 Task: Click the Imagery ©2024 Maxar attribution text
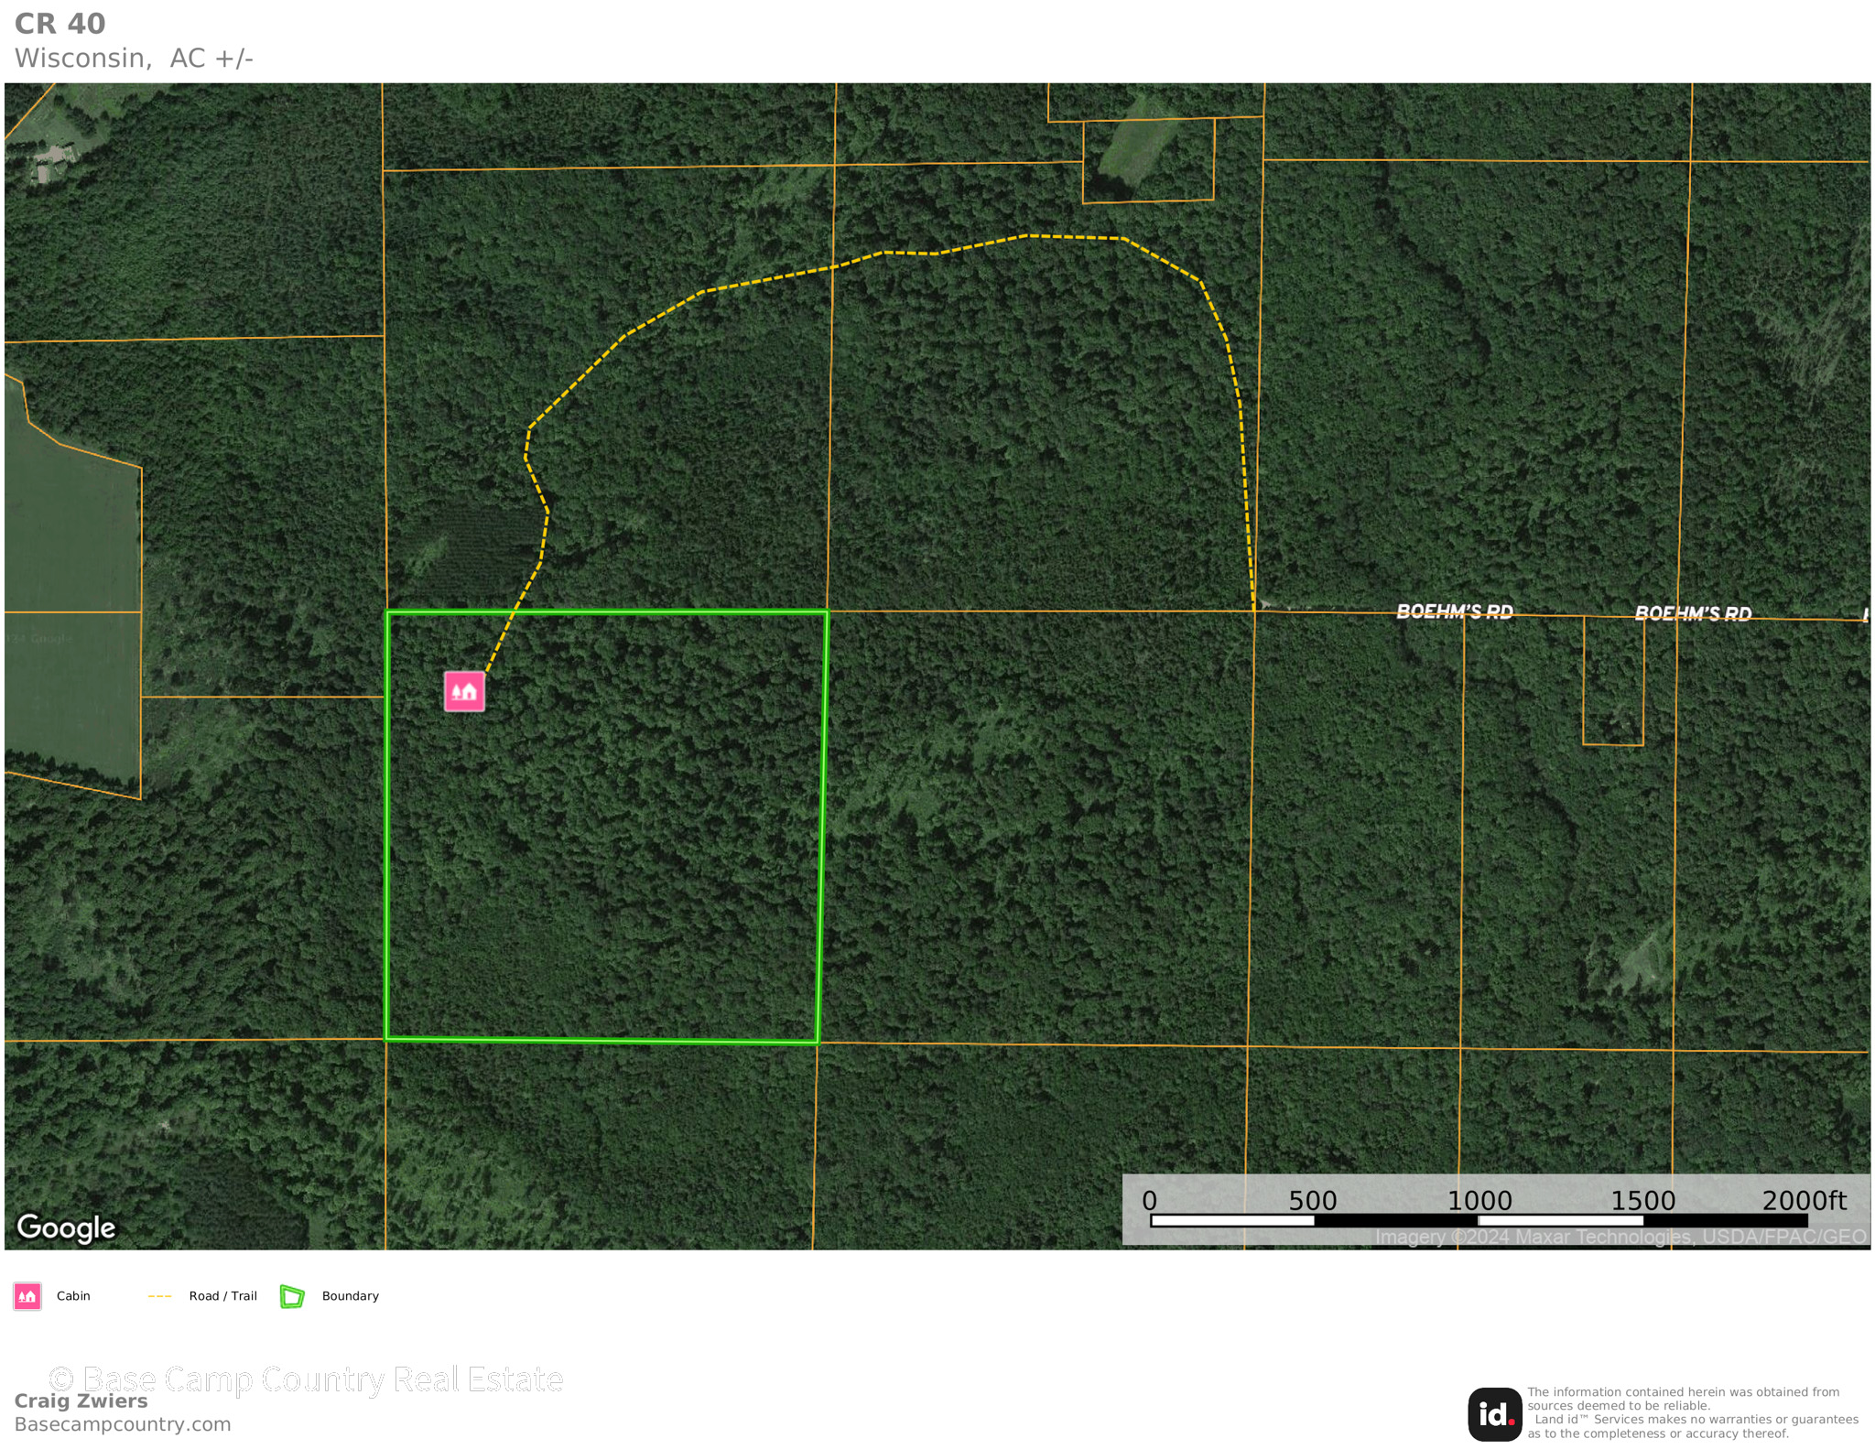[x=1620, y=1237]
